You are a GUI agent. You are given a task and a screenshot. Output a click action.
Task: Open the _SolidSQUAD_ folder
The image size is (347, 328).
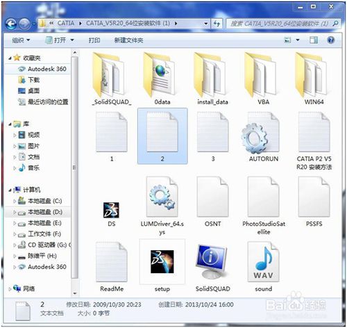coord(112,79)
